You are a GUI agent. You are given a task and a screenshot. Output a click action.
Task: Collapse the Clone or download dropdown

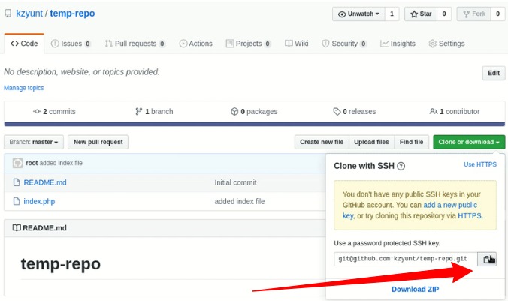pyautogui.click(x=469, y=142)
